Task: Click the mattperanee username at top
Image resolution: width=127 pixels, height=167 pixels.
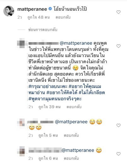Action: point(32,9)
